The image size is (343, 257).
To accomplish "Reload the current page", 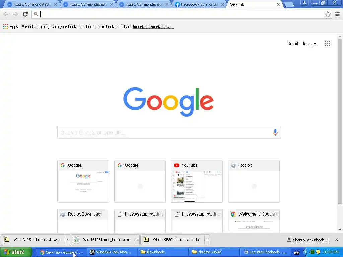I will (x=25, y=14).
